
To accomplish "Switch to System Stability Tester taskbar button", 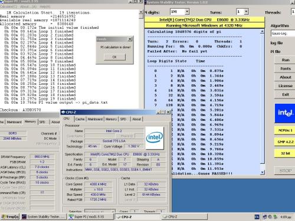I will 43,217.
